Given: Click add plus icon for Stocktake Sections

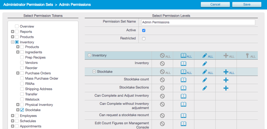Looking at the screenshot, I should [226, 88].
